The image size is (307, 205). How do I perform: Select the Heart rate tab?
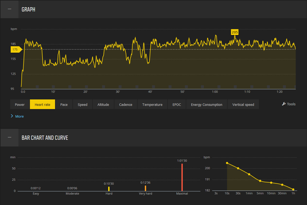pyautogui.click(x=42, y=104)
